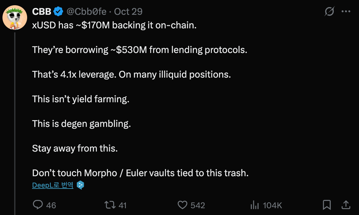Toggle the bookmark icon on this post
The width and height of the screenshot is (359, 215).
(x=327, y=205)
